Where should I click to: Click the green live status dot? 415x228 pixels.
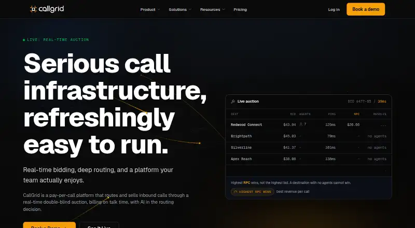(x=24, y=40)
